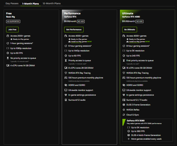Viewport: 177px width, 146px height.
Task: Click the NO ADS badge in Ultimate plan
Action: 139,21
